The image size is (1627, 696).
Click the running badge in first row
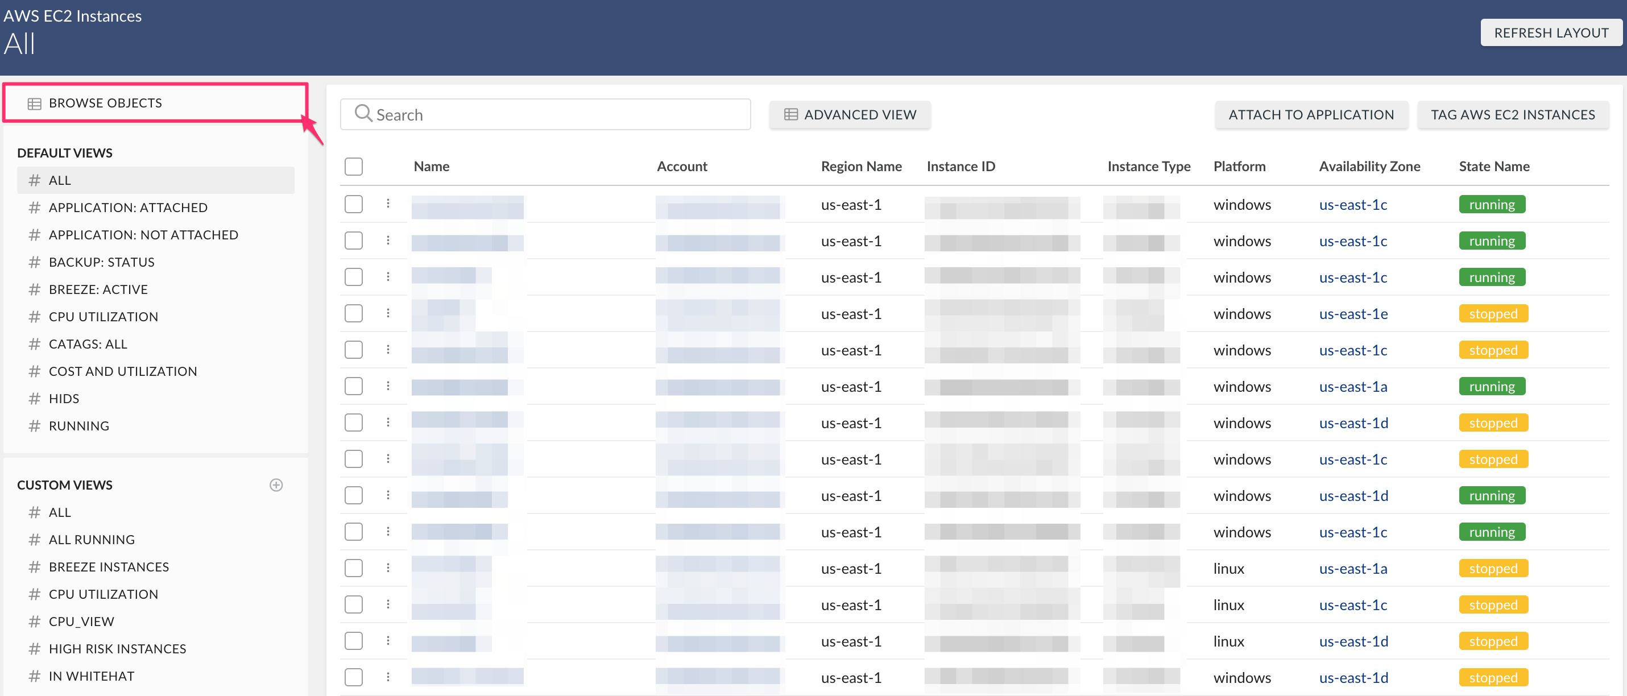pos(1492,205)
